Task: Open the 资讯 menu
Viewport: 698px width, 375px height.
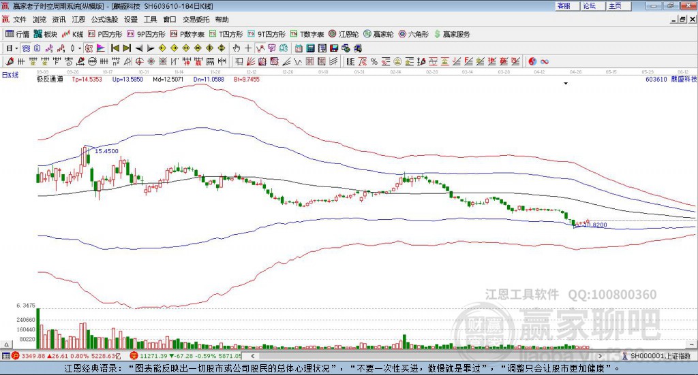Action: coord(59,20)
